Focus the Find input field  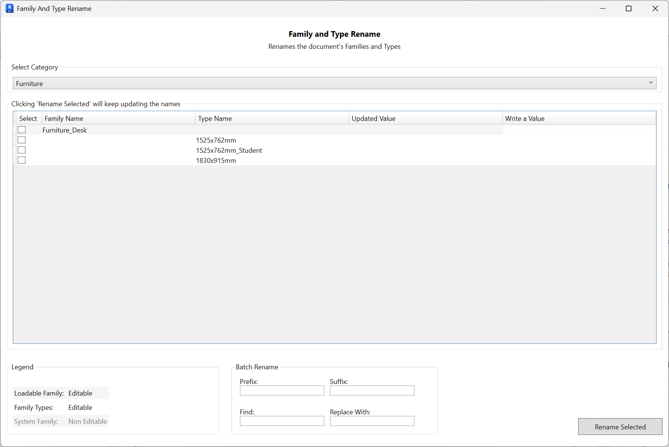pyautogui.click(x=282, y=421)
